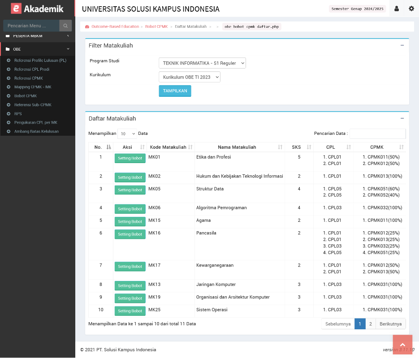Sort by the Kode Matakuliah column icon
The width and height of the screenshot is (419, 358).
190,147
